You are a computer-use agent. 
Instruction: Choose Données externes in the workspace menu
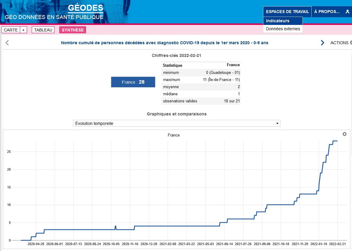pyautogui.click(x=283, y=29)
